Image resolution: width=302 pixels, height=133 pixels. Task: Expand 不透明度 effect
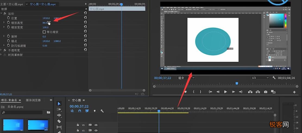[x=1, y=50]
